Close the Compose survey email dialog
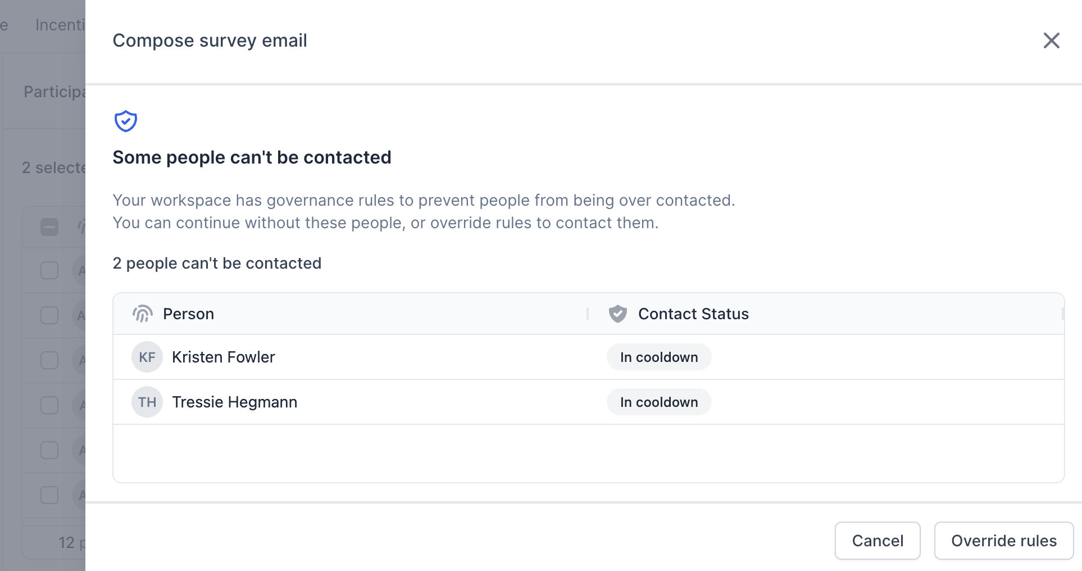1082x571 pixels. click(1051, 40)
